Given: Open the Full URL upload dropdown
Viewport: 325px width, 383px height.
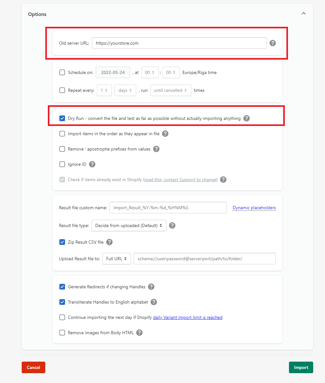Looking at the screenshot, I should [116, 259].
